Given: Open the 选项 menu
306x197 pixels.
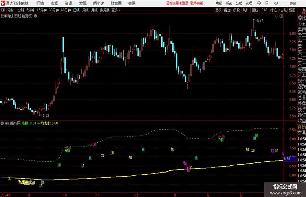Looking at the screenshot, I should pos(249,3).
